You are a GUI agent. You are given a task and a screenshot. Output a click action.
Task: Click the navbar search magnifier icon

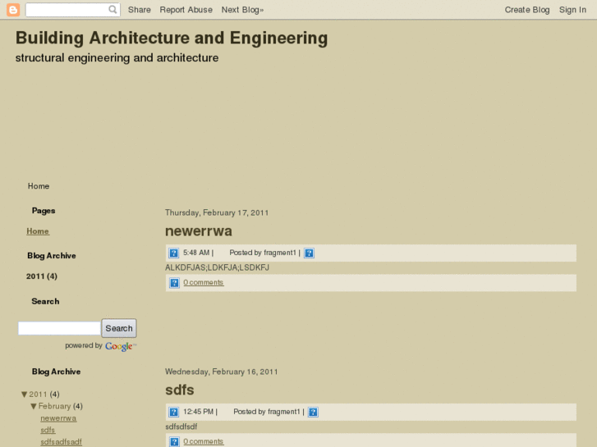click(113, 10)
